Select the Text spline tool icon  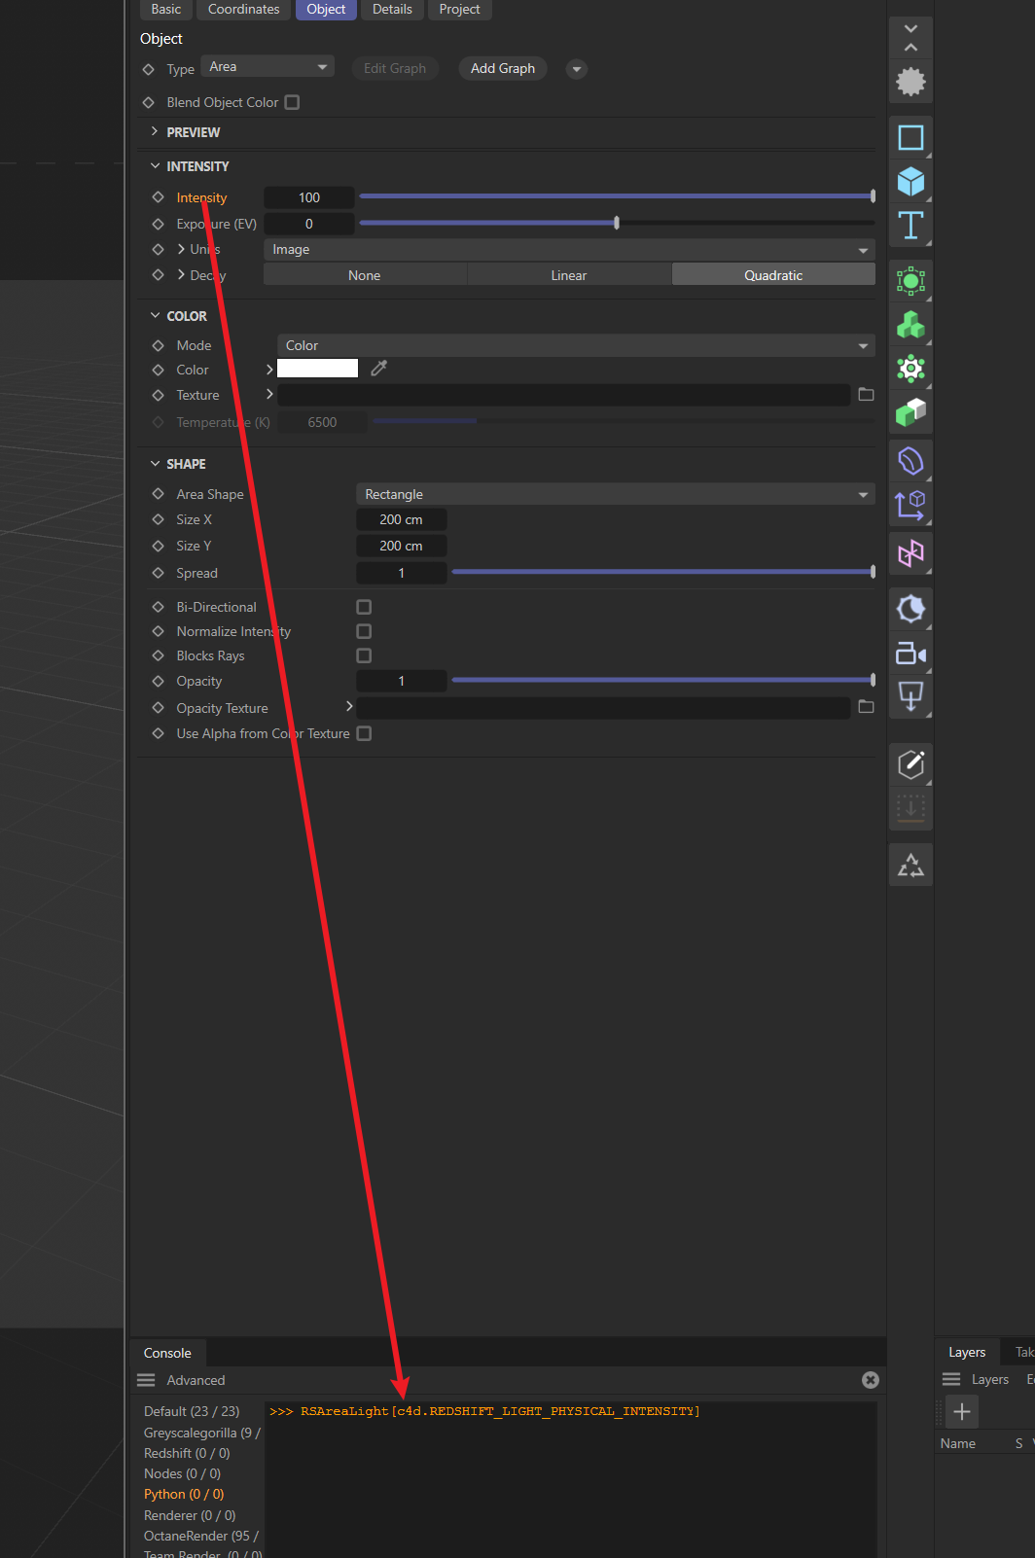click(x=910, y=226)
